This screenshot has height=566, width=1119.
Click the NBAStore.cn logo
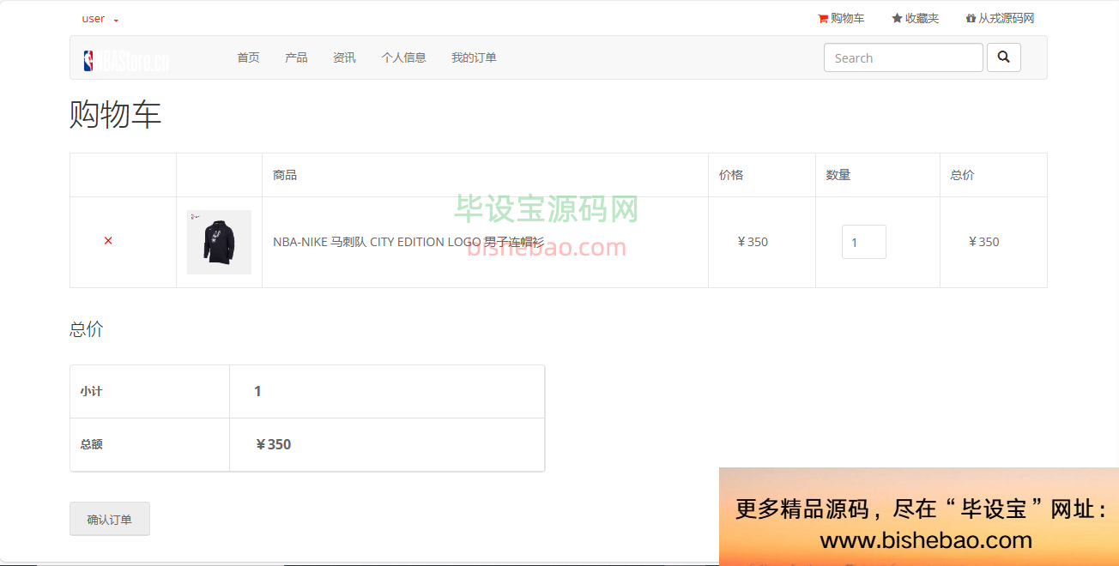pyautogui.click(x=126, y=59)
